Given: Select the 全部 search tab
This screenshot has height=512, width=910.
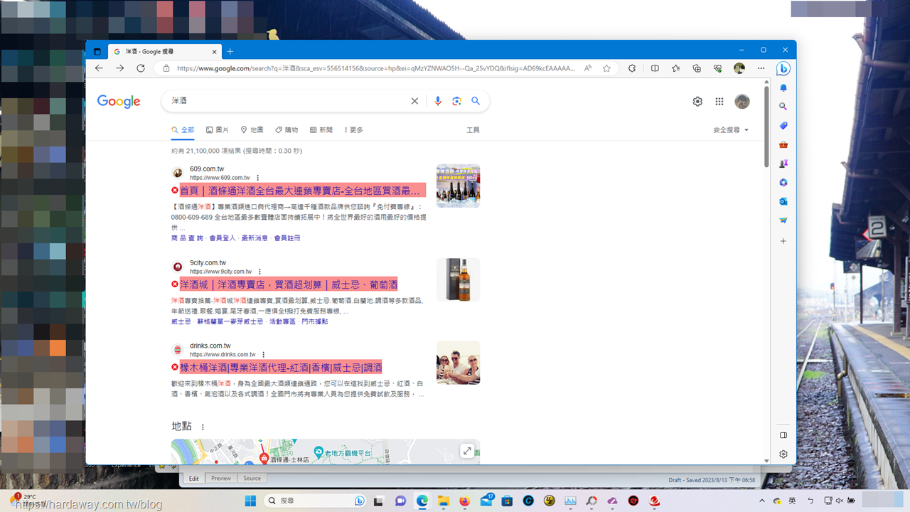Looking at the screenshot, I should (x=183, y=130).
